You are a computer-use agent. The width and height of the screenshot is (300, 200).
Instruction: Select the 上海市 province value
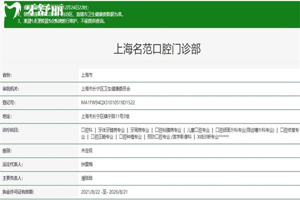pos(87,75)
